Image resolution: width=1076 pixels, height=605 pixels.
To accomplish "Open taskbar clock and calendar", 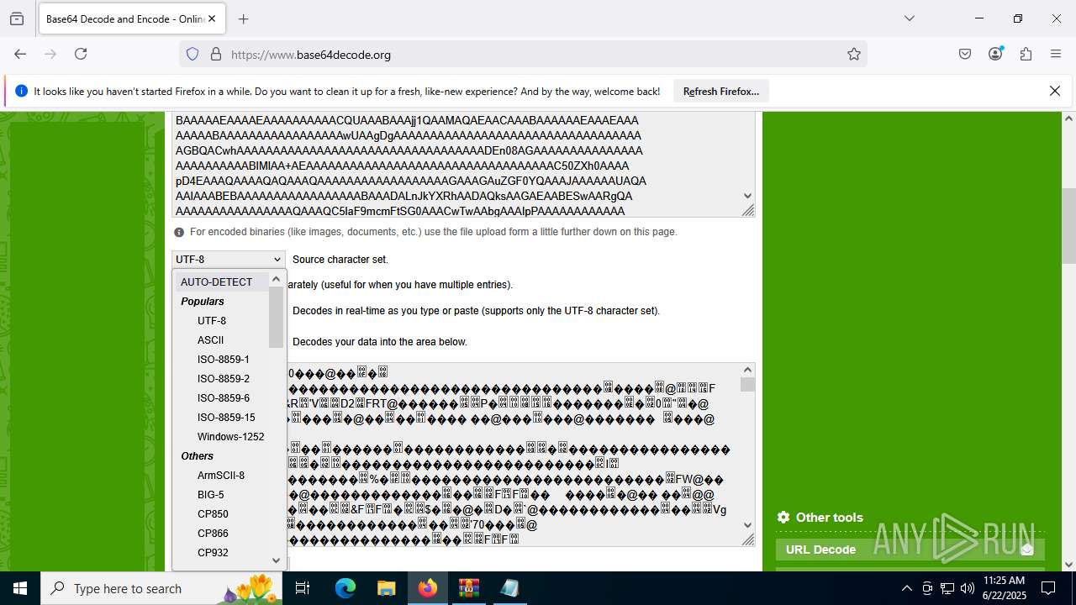I will click(x=1004, y=588).
